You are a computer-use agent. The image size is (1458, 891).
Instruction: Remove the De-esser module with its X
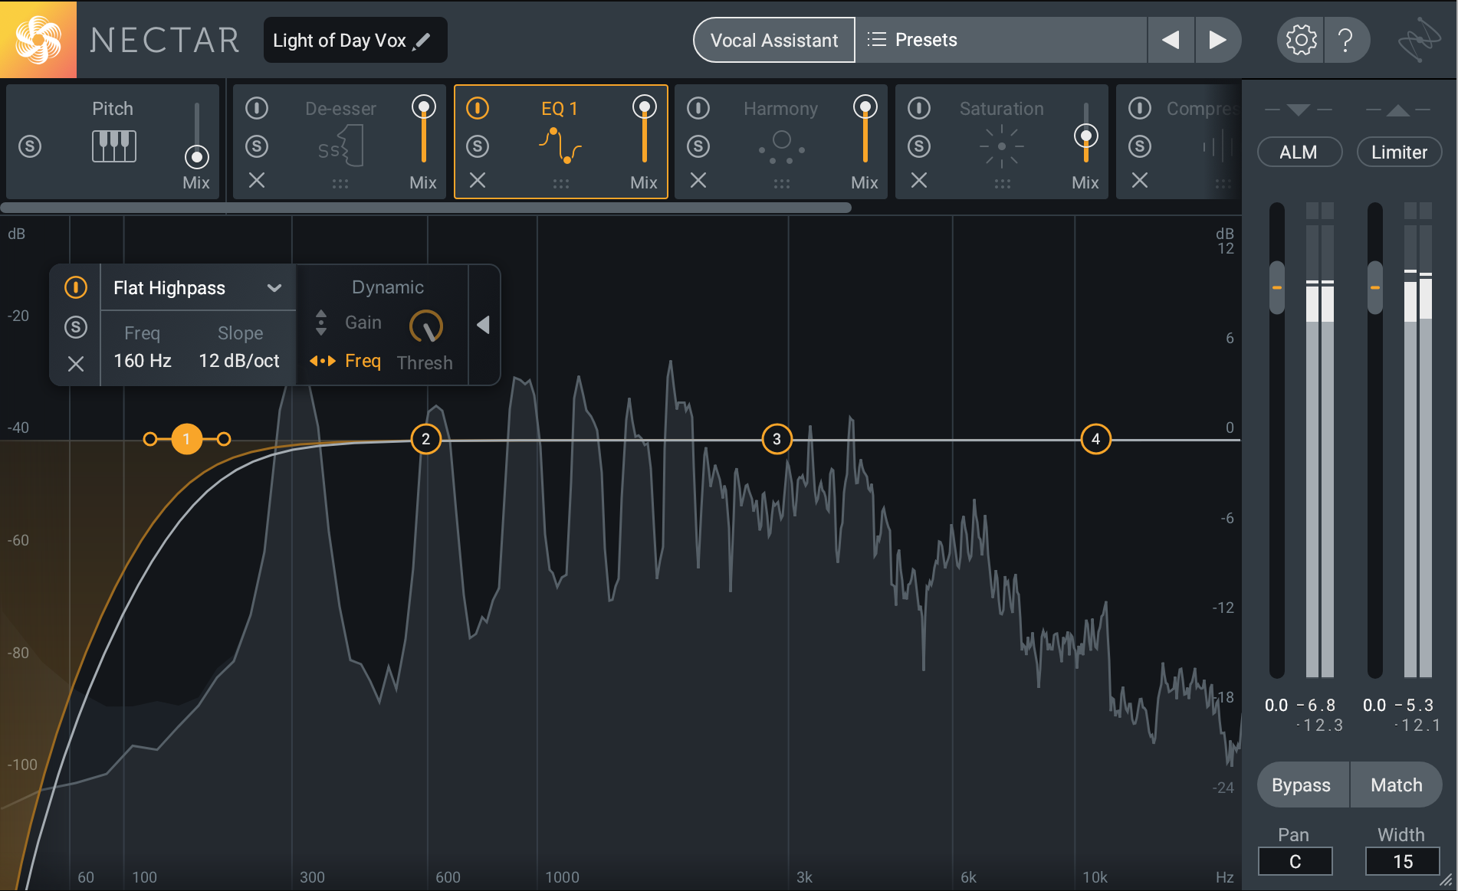pos(257,180)
